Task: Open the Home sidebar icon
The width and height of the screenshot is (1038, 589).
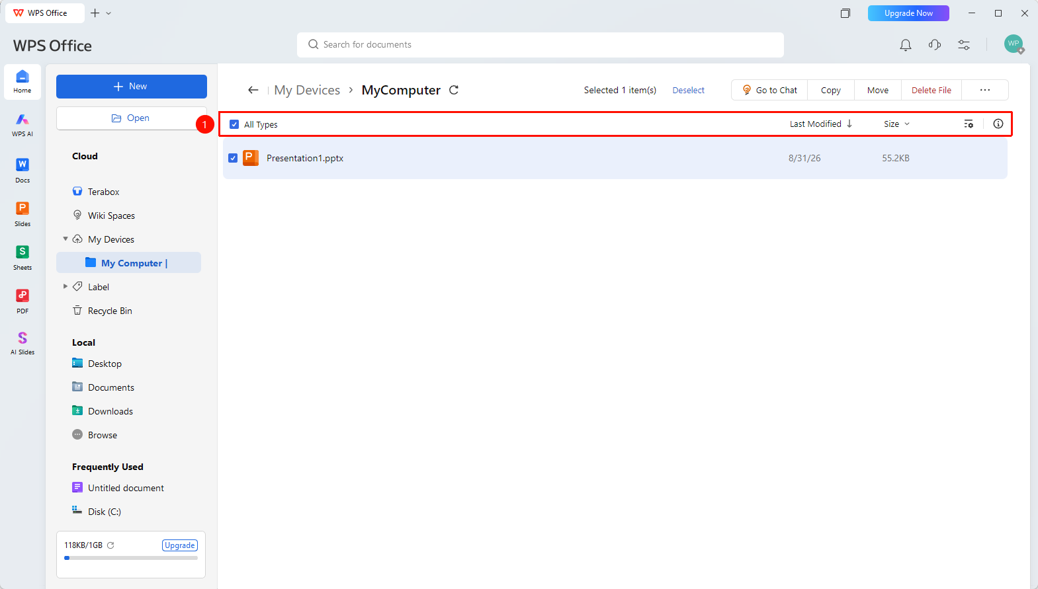Action: (x=22, y=82)
